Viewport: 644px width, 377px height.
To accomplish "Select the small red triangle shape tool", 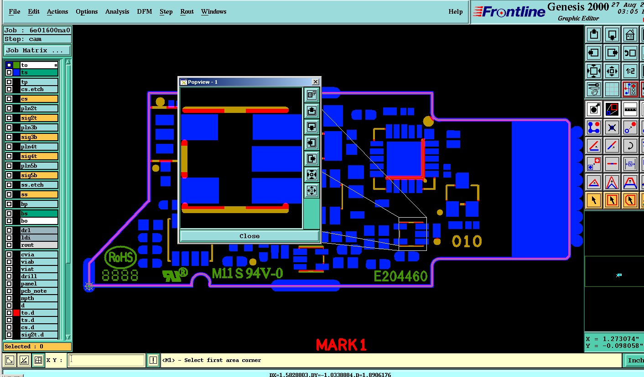I will pos(594,182).
